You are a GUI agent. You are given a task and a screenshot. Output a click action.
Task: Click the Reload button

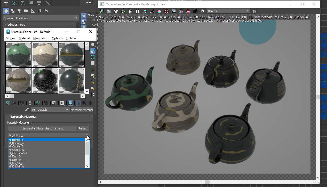[83, 128]
